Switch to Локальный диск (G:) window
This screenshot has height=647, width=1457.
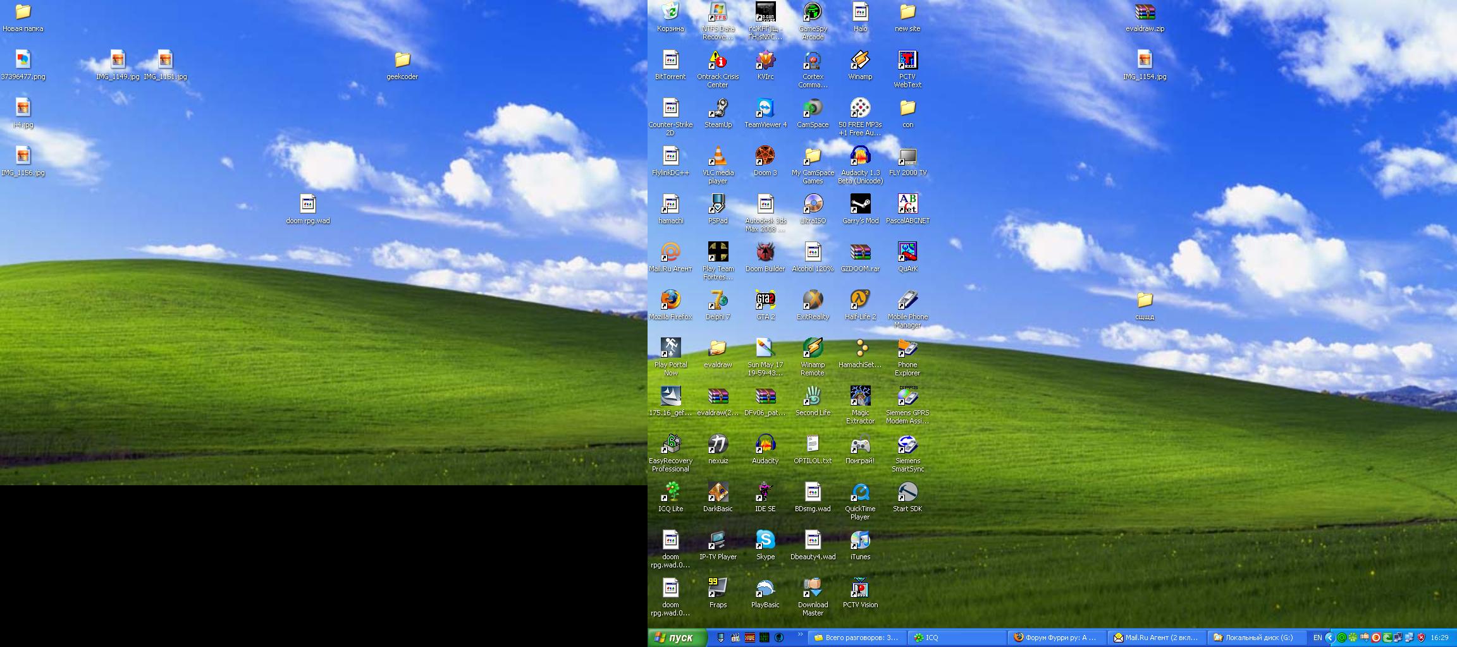(1257, 638)
